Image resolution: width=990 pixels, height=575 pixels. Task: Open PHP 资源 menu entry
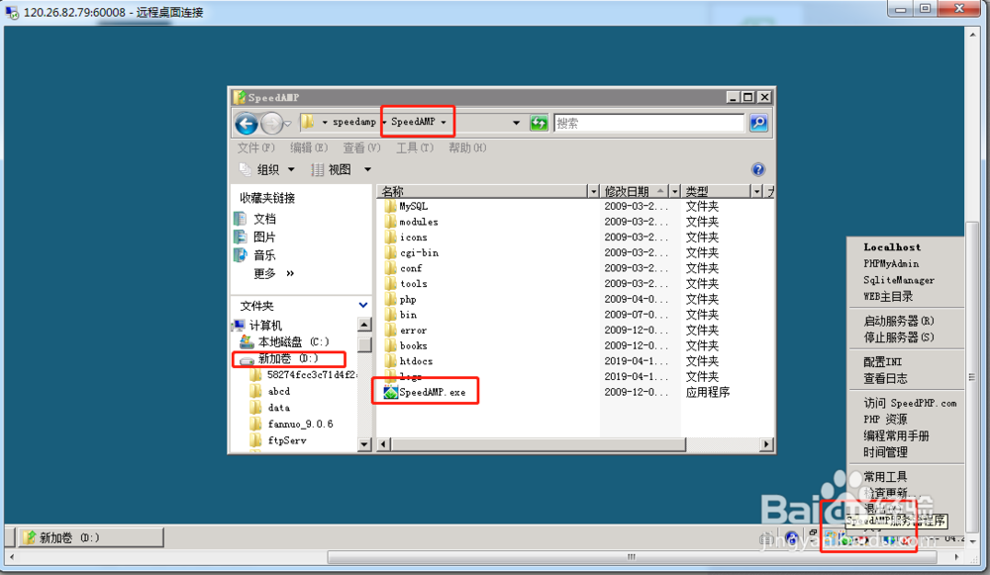tap(885, 419)
